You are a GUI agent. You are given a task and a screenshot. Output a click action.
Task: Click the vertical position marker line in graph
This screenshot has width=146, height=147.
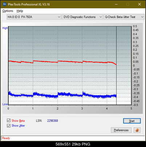[116, 65]
